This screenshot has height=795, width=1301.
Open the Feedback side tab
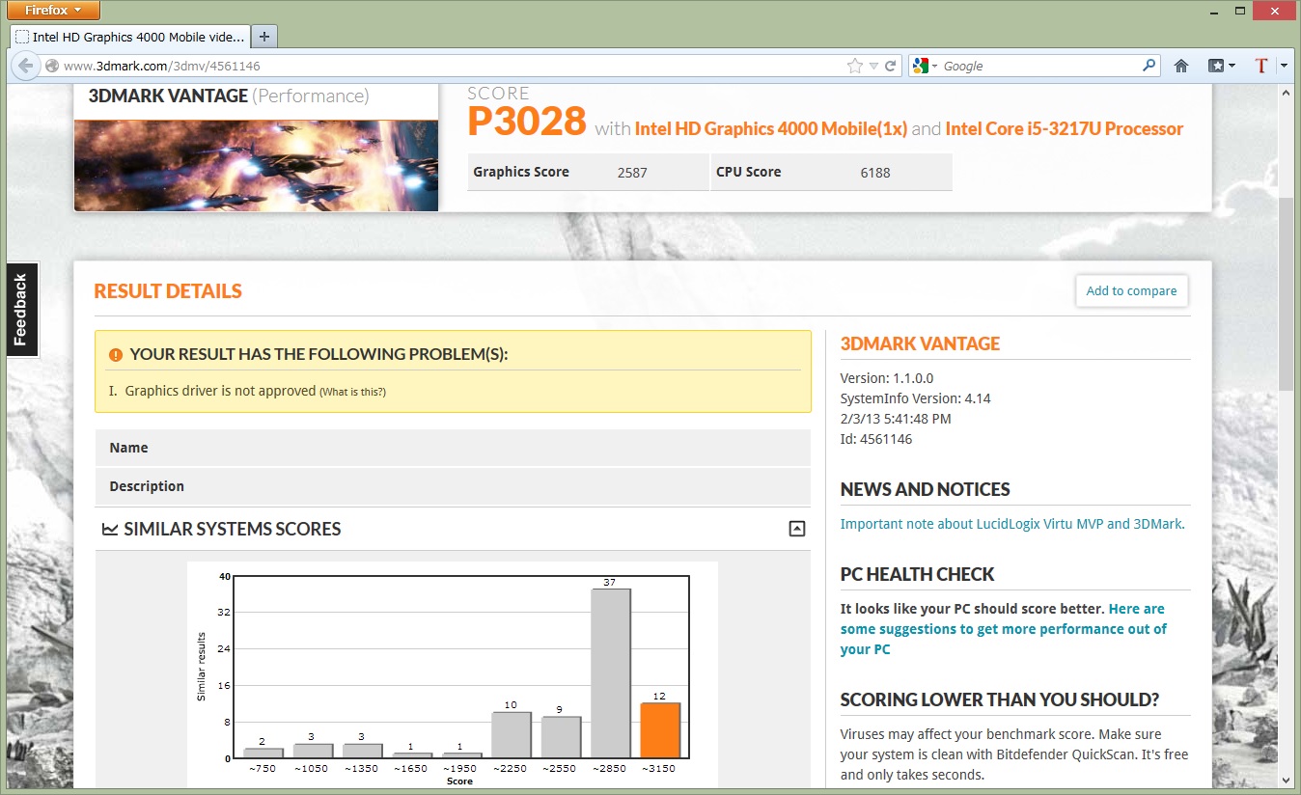tap(21, 310)
